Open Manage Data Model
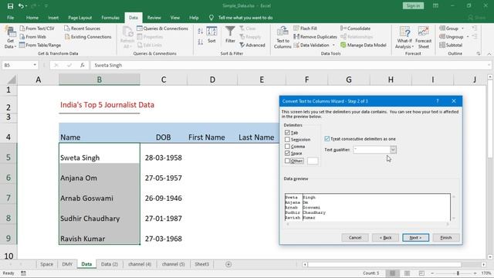This screenshot has height=278, width=494. pyautogui.click(x=364, y=45)
